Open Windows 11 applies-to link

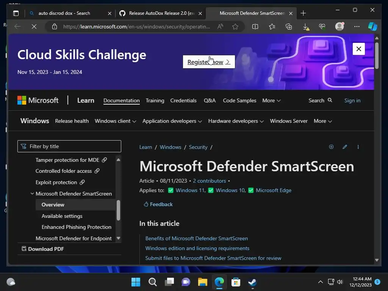(x=190, y=190)
